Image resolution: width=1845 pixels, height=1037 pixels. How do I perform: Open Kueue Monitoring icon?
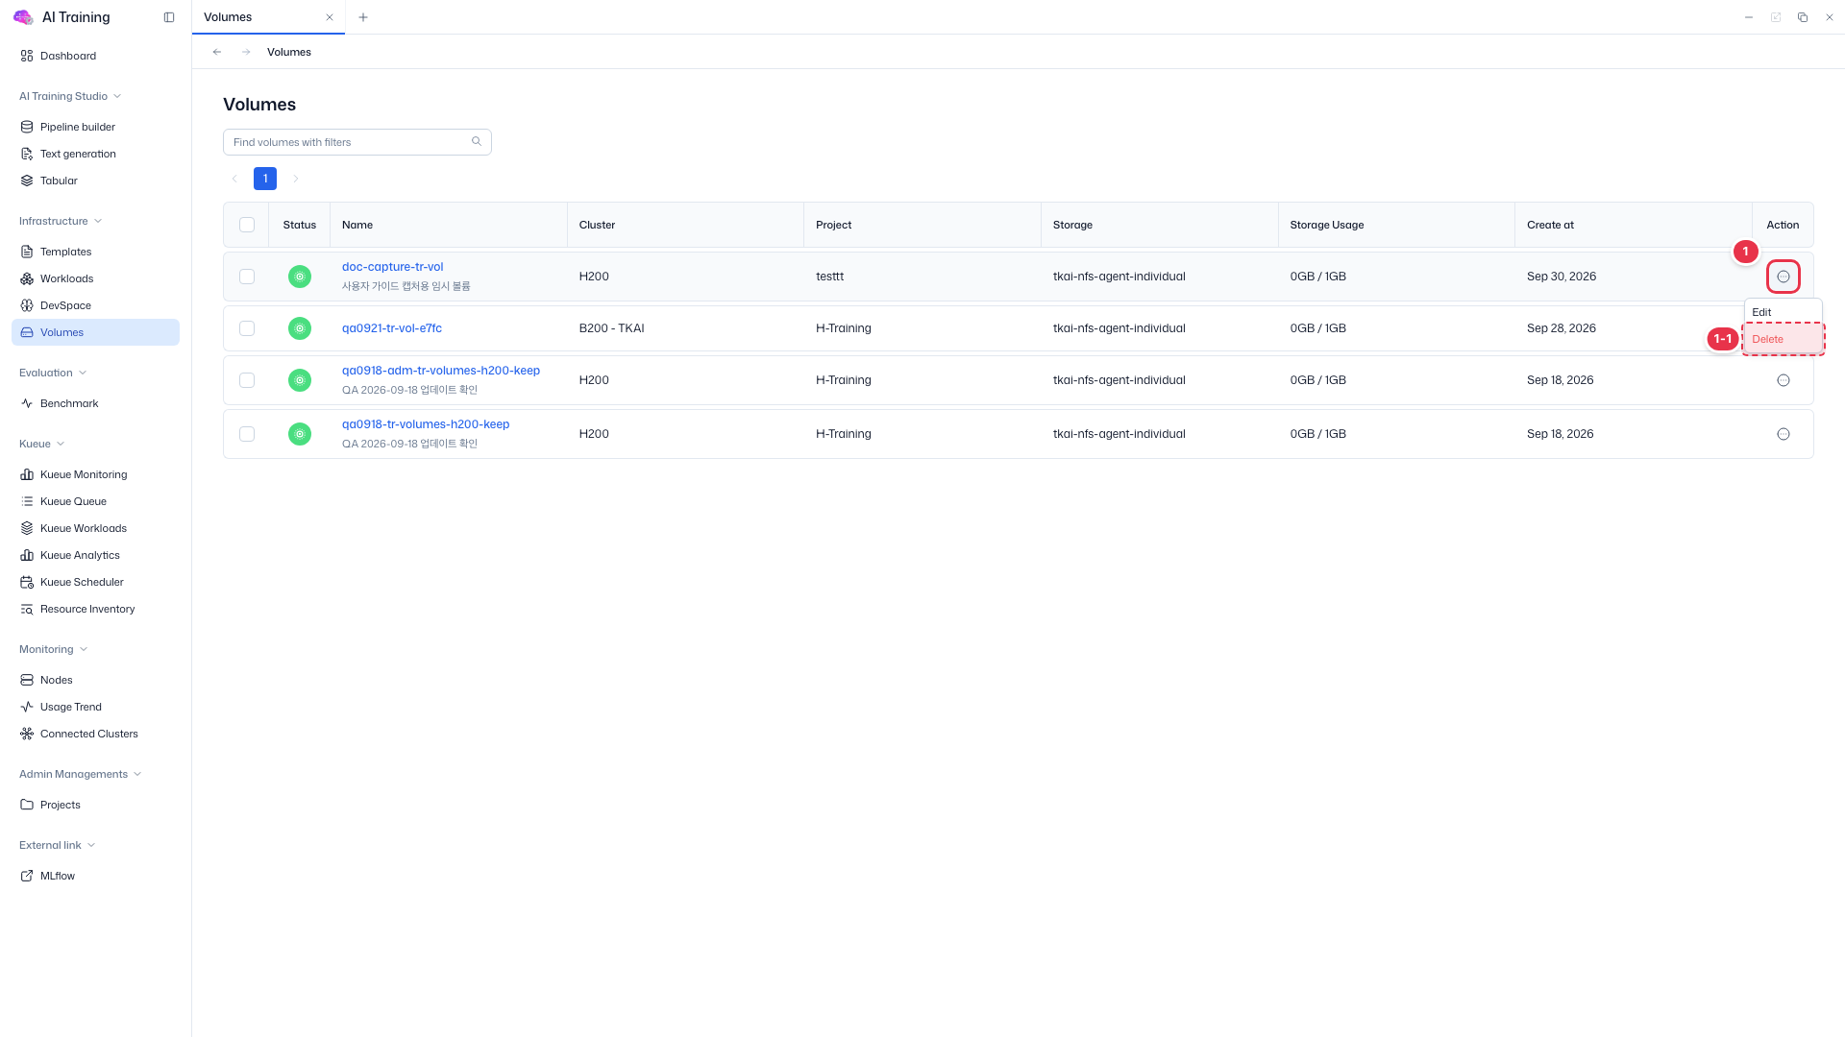(27, 474)
